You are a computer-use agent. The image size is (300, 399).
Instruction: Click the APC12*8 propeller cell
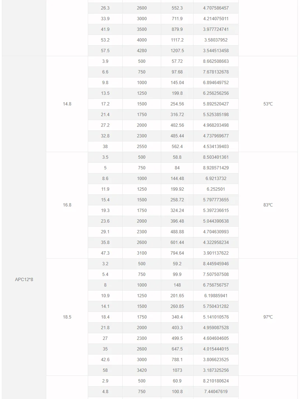point(24,279)
